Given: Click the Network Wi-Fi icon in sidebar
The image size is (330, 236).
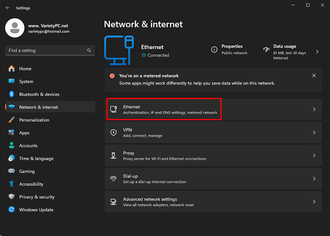Looking at the screenshot, I should point(12,107).
